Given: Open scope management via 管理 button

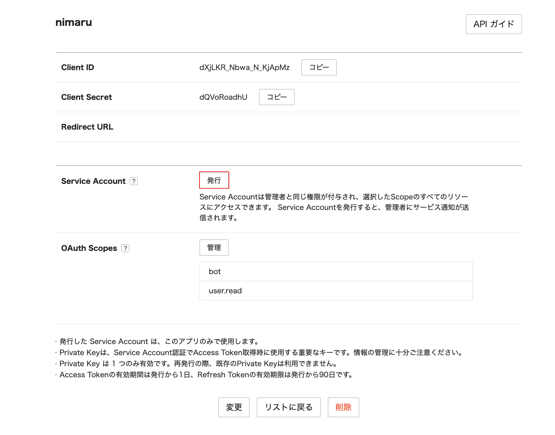Looking at the screenshot, I should 214,248.
